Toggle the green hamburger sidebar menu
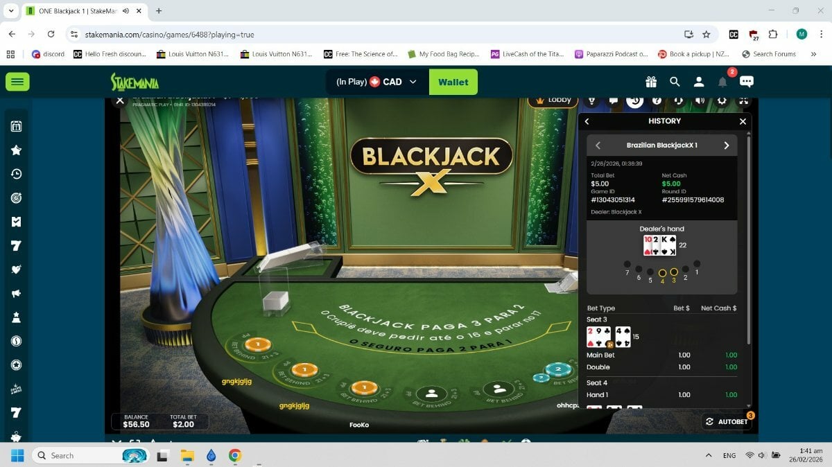This screenshot has width=832, height=467. point(17,82)
